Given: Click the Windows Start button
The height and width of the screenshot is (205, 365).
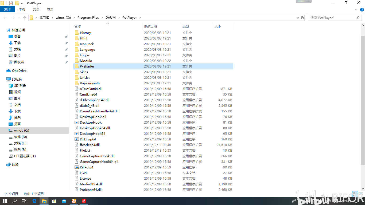Looking at the screenshot, I should (5, 201).
